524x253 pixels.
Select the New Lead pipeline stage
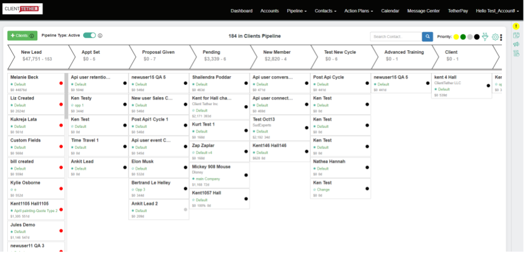(x=38, y=57)
